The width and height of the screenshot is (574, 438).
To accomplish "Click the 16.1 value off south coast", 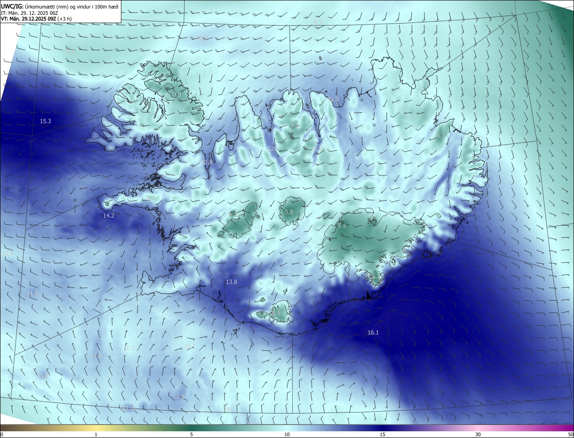I will [373, 332].
